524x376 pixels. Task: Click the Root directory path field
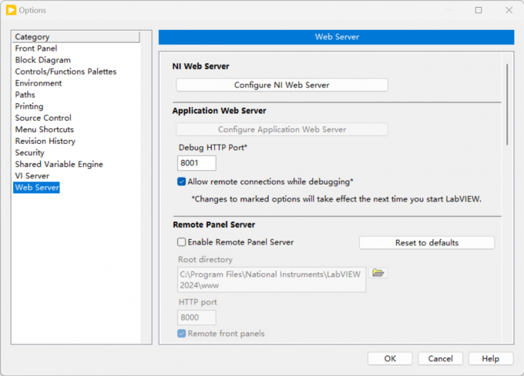(x=271, y=280)
